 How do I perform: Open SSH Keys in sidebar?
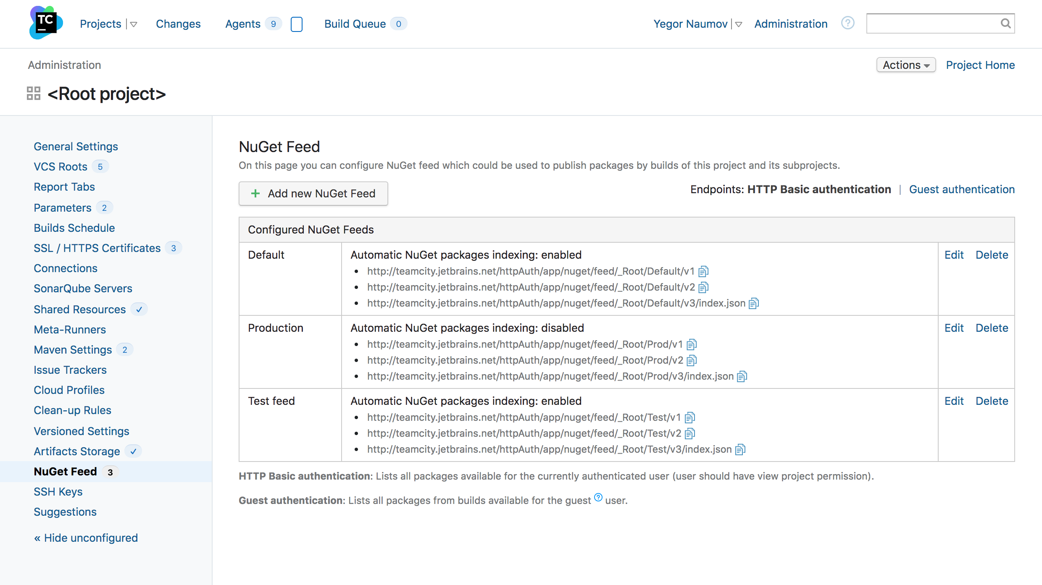[x=58, y=492]
